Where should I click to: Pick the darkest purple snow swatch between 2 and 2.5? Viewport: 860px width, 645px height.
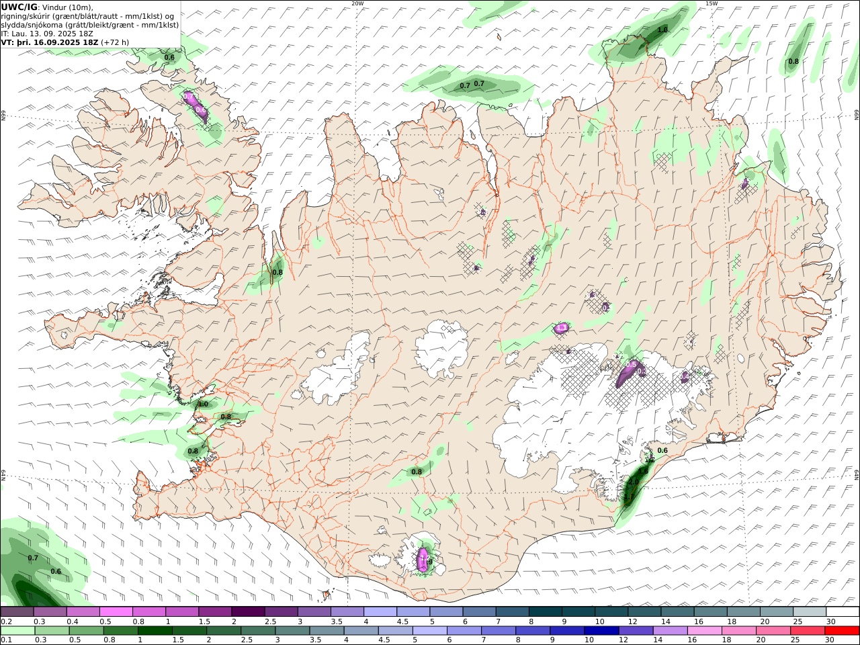point(248,611)
